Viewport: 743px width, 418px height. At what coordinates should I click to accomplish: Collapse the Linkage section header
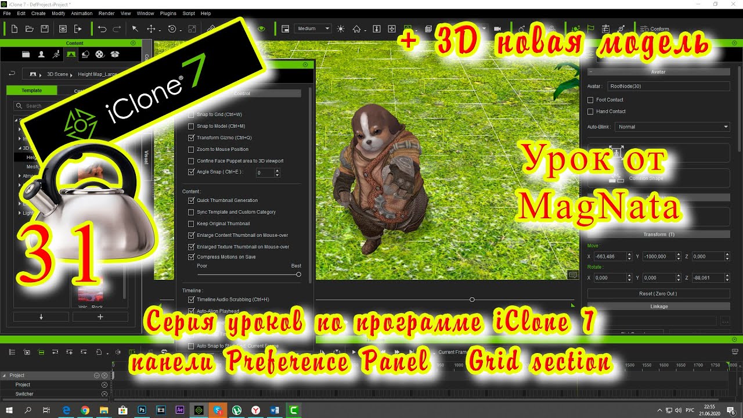click(x=658, y=307)
